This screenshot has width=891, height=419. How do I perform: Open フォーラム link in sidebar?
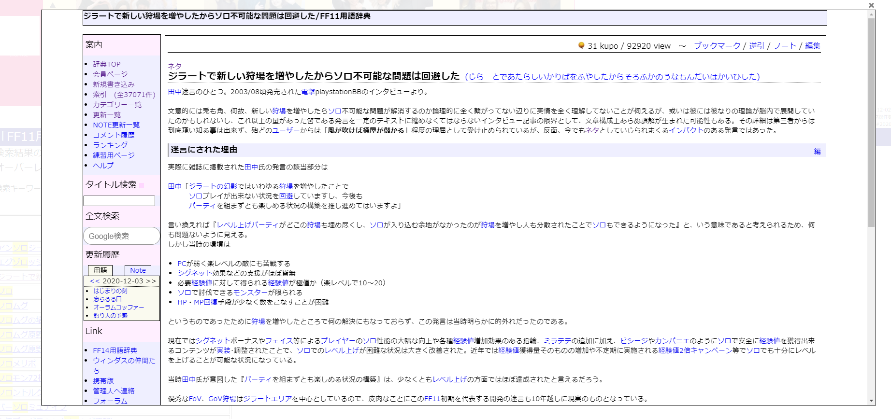[x=110, y=401]
